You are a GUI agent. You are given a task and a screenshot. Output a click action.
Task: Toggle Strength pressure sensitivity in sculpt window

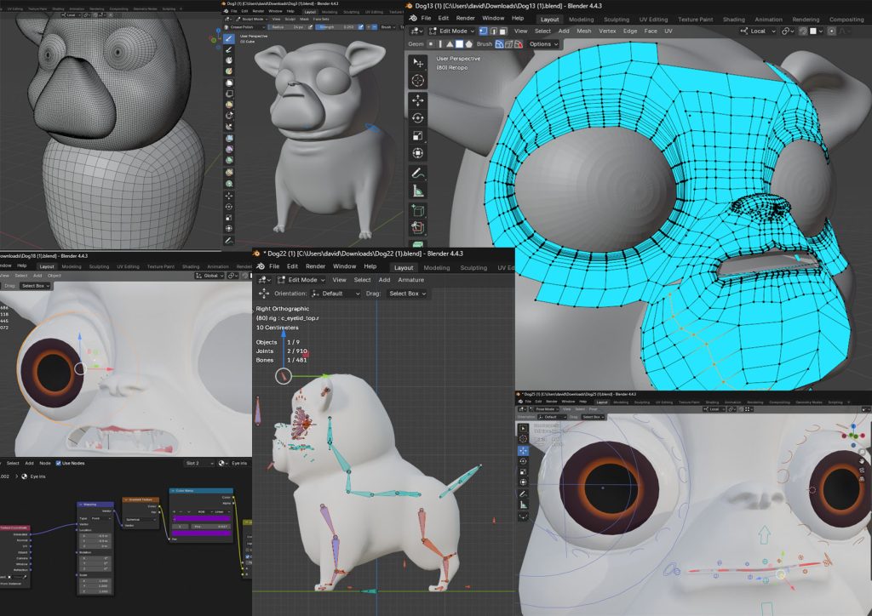[360, 26]
